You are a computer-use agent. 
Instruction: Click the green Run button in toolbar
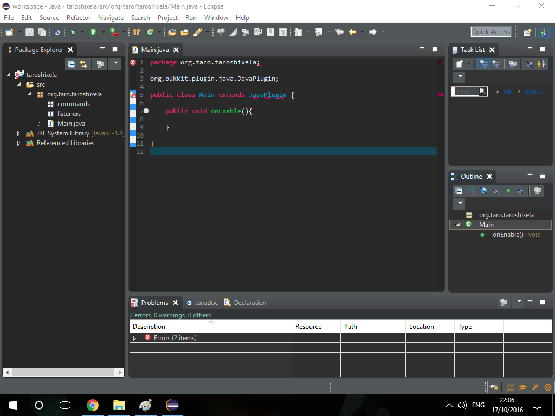(x=93, y=32)
